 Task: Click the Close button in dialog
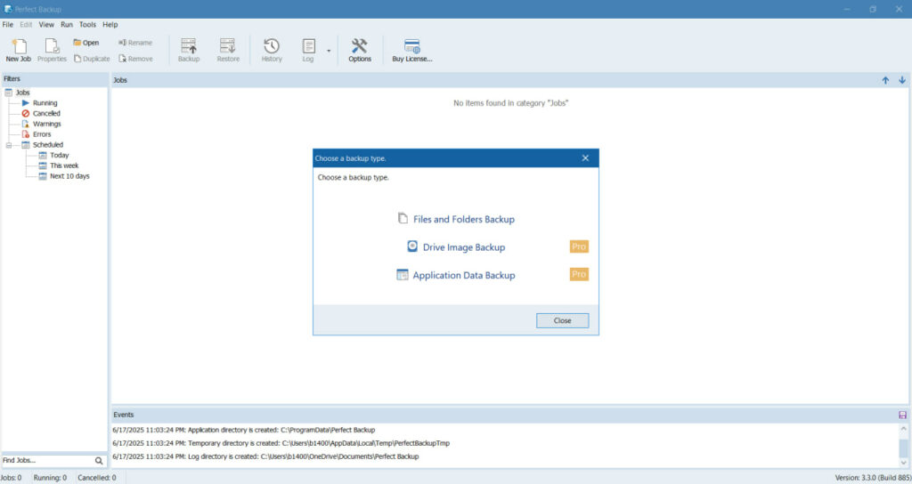[x=563, y=320]
